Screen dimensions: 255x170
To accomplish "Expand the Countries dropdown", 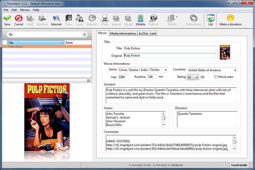I will pos(235,70).
